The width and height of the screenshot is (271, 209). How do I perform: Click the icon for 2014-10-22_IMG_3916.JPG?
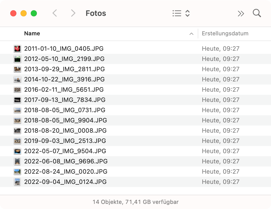pos(17,79)
